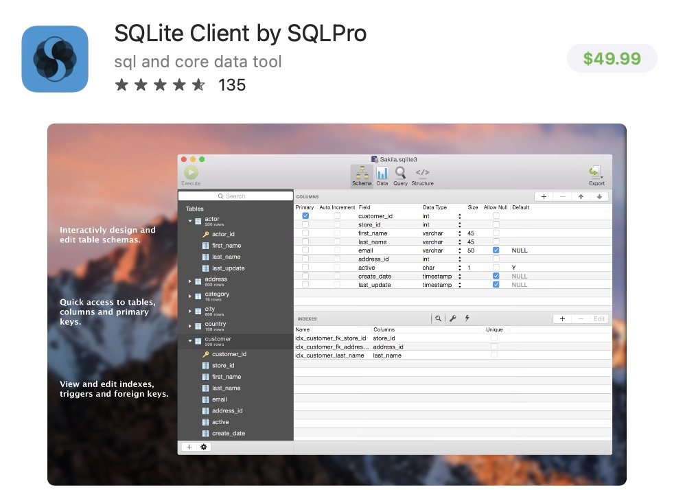Add a new column with plus button

click(544, 196)
